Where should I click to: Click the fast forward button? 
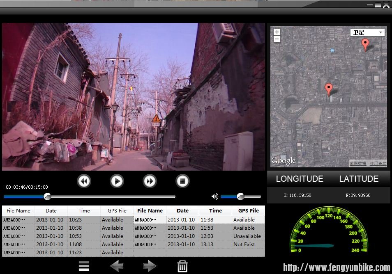tap(150, 181)
